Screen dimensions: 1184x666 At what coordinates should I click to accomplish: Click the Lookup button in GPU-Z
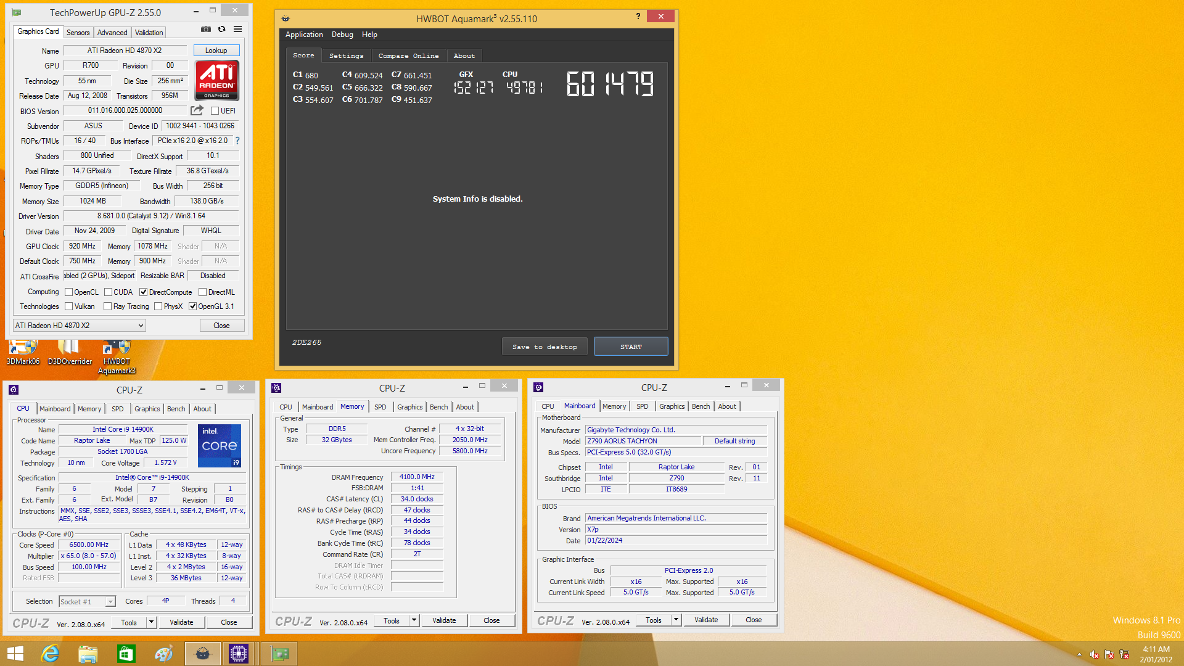216,51
